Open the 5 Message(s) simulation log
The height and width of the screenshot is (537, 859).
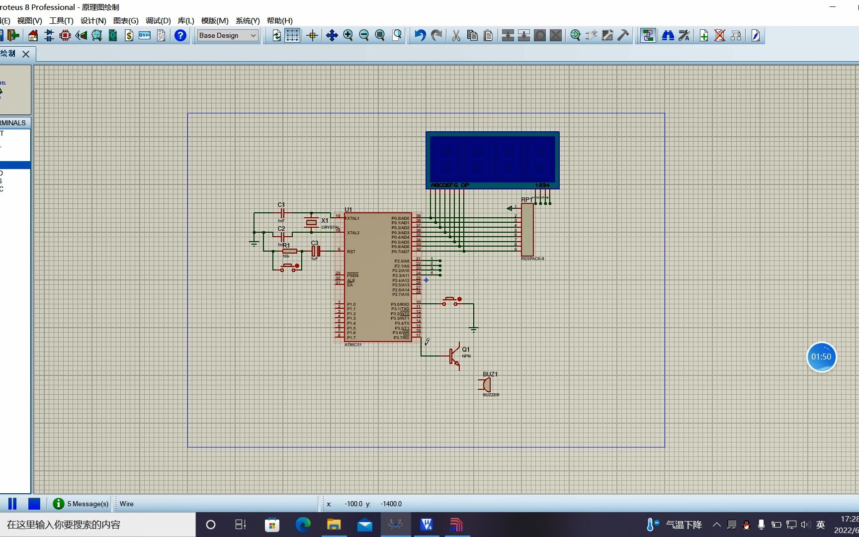tap(81, 504)
